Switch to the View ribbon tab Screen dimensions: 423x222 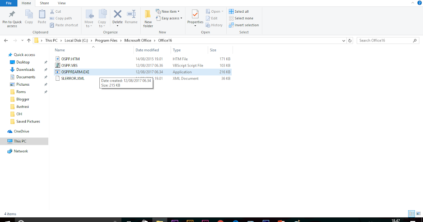(62, 3)
